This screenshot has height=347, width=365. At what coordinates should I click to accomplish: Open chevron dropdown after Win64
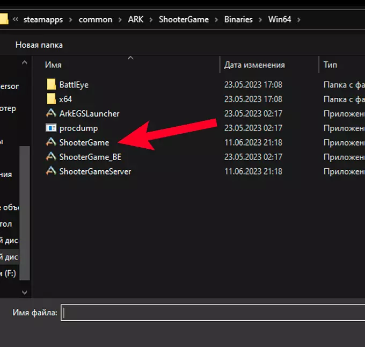[x=298, y=20]
